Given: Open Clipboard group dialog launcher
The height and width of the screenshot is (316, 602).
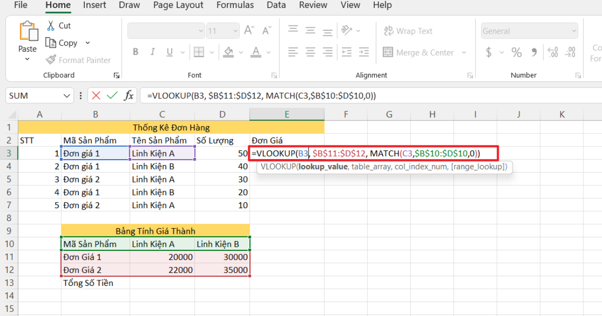Looking at the screenshot, I should [x=116, y=75].
